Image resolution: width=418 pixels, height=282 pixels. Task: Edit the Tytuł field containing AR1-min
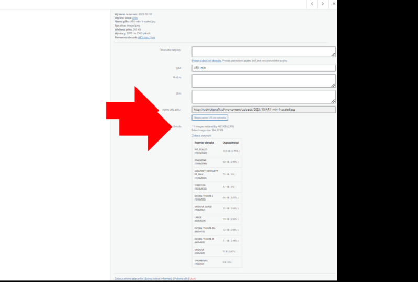point(264,68)
